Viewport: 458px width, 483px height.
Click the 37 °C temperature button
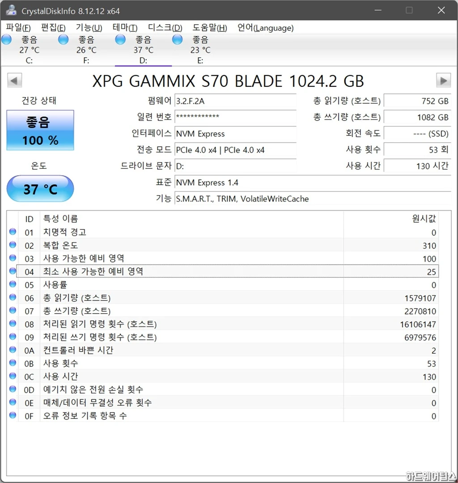pos(40,189)
